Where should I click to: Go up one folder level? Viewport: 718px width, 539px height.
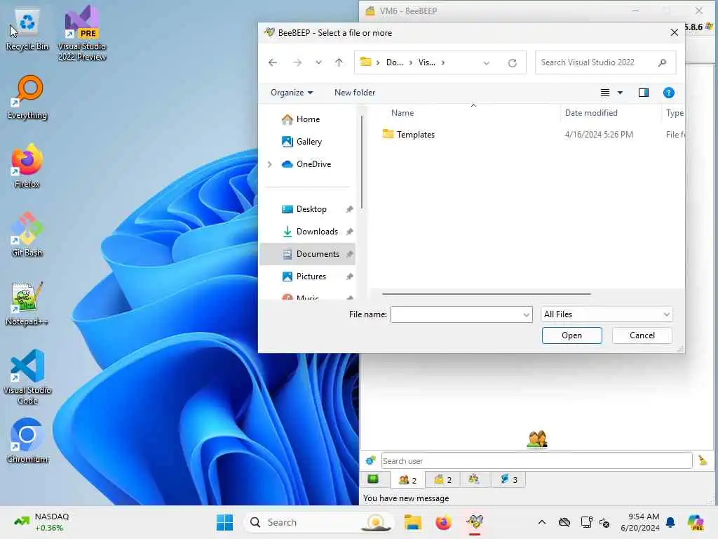[x=339, y=62]
